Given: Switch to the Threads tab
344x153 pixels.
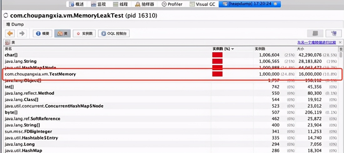Looking at the screenshot, I should [121, 4].
